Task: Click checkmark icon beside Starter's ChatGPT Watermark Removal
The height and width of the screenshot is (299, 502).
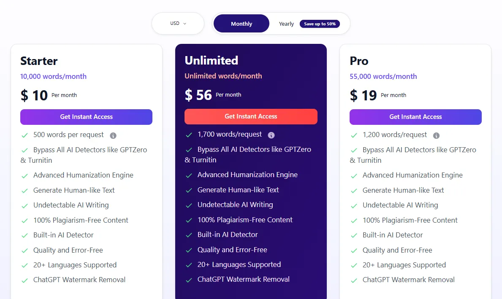Action: point(24,280)
